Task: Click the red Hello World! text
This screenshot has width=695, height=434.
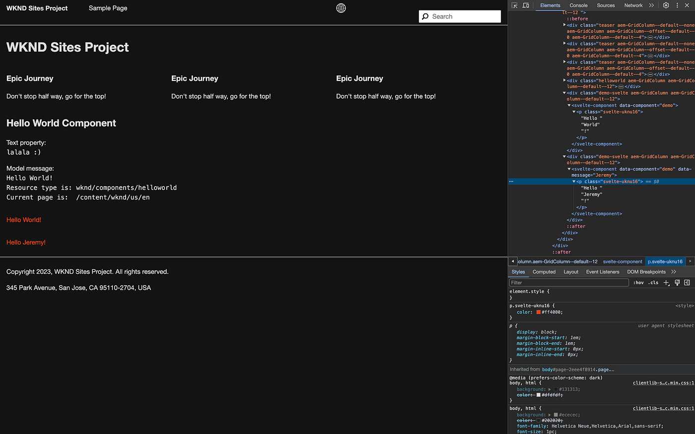Action: click(x=24, y=220)
